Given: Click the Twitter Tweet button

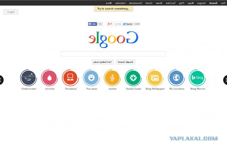Looking at the screenshot, I should pyautogui.click(x=128, y=24).
